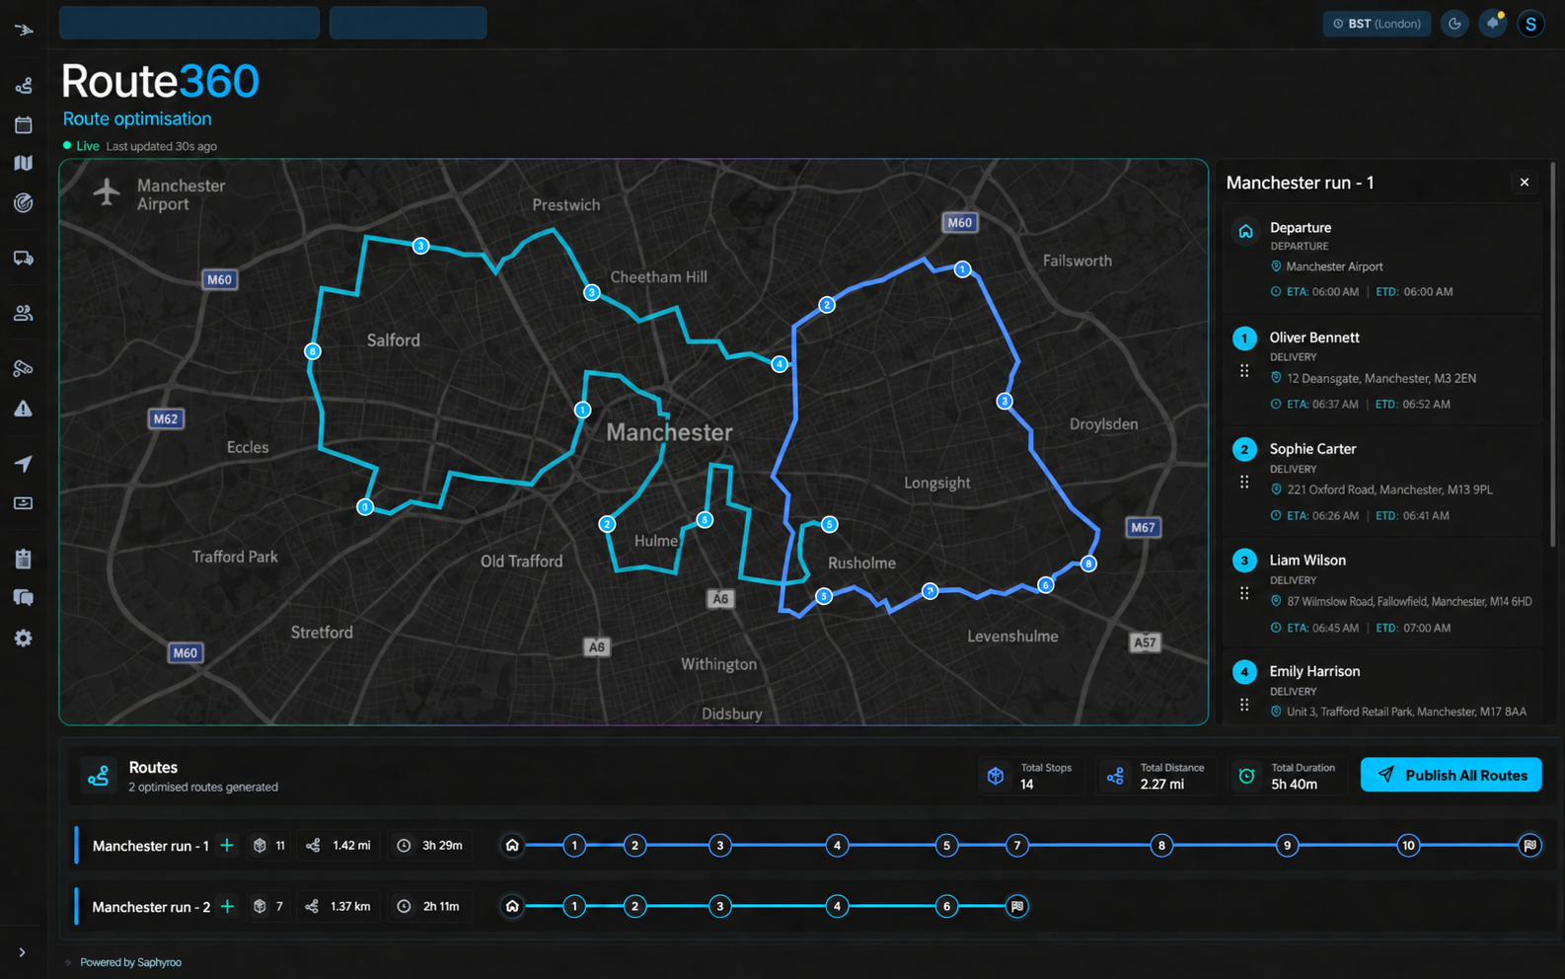Open the people icon in the sidebar
Image resolution: width=1565 pixels, height=979 pixels.
pos(24,314)
